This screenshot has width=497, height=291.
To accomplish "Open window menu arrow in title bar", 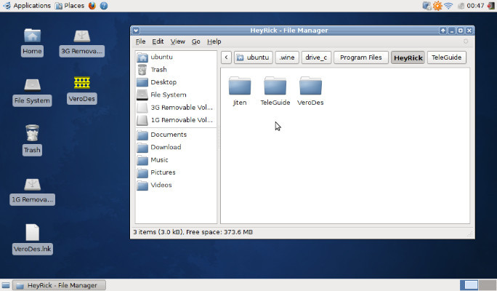I will 136,31.
